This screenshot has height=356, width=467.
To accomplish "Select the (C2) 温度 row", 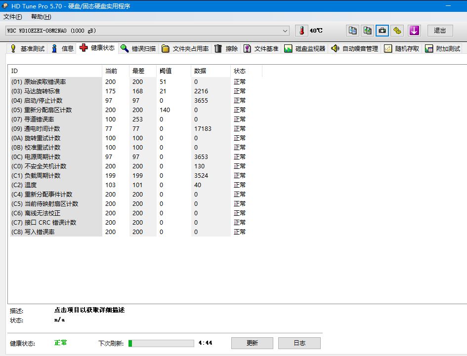I will (135, 185).
